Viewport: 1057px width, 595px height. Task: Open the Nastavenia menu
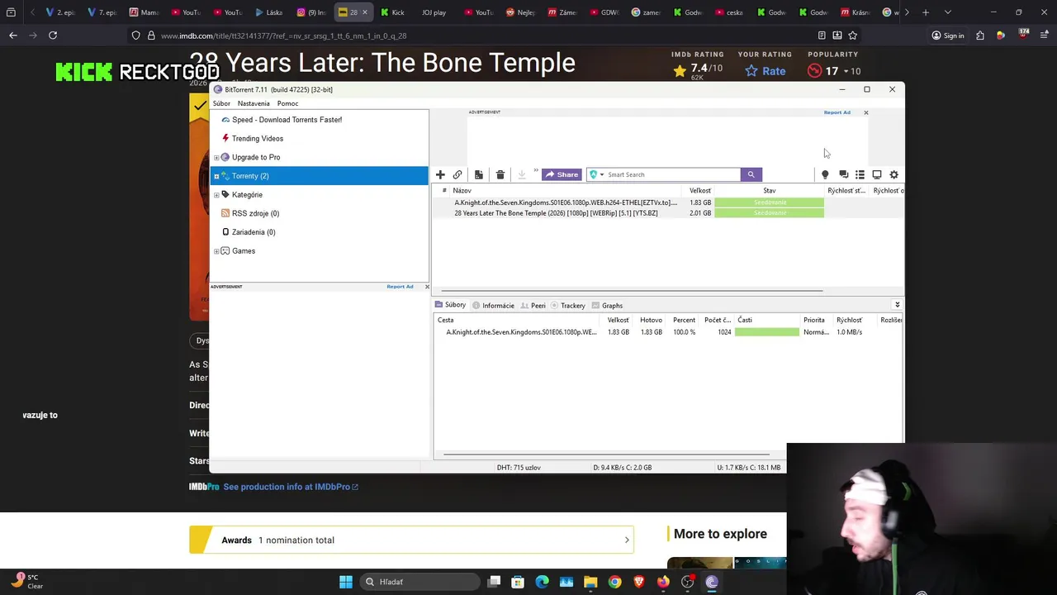(254, 103)
